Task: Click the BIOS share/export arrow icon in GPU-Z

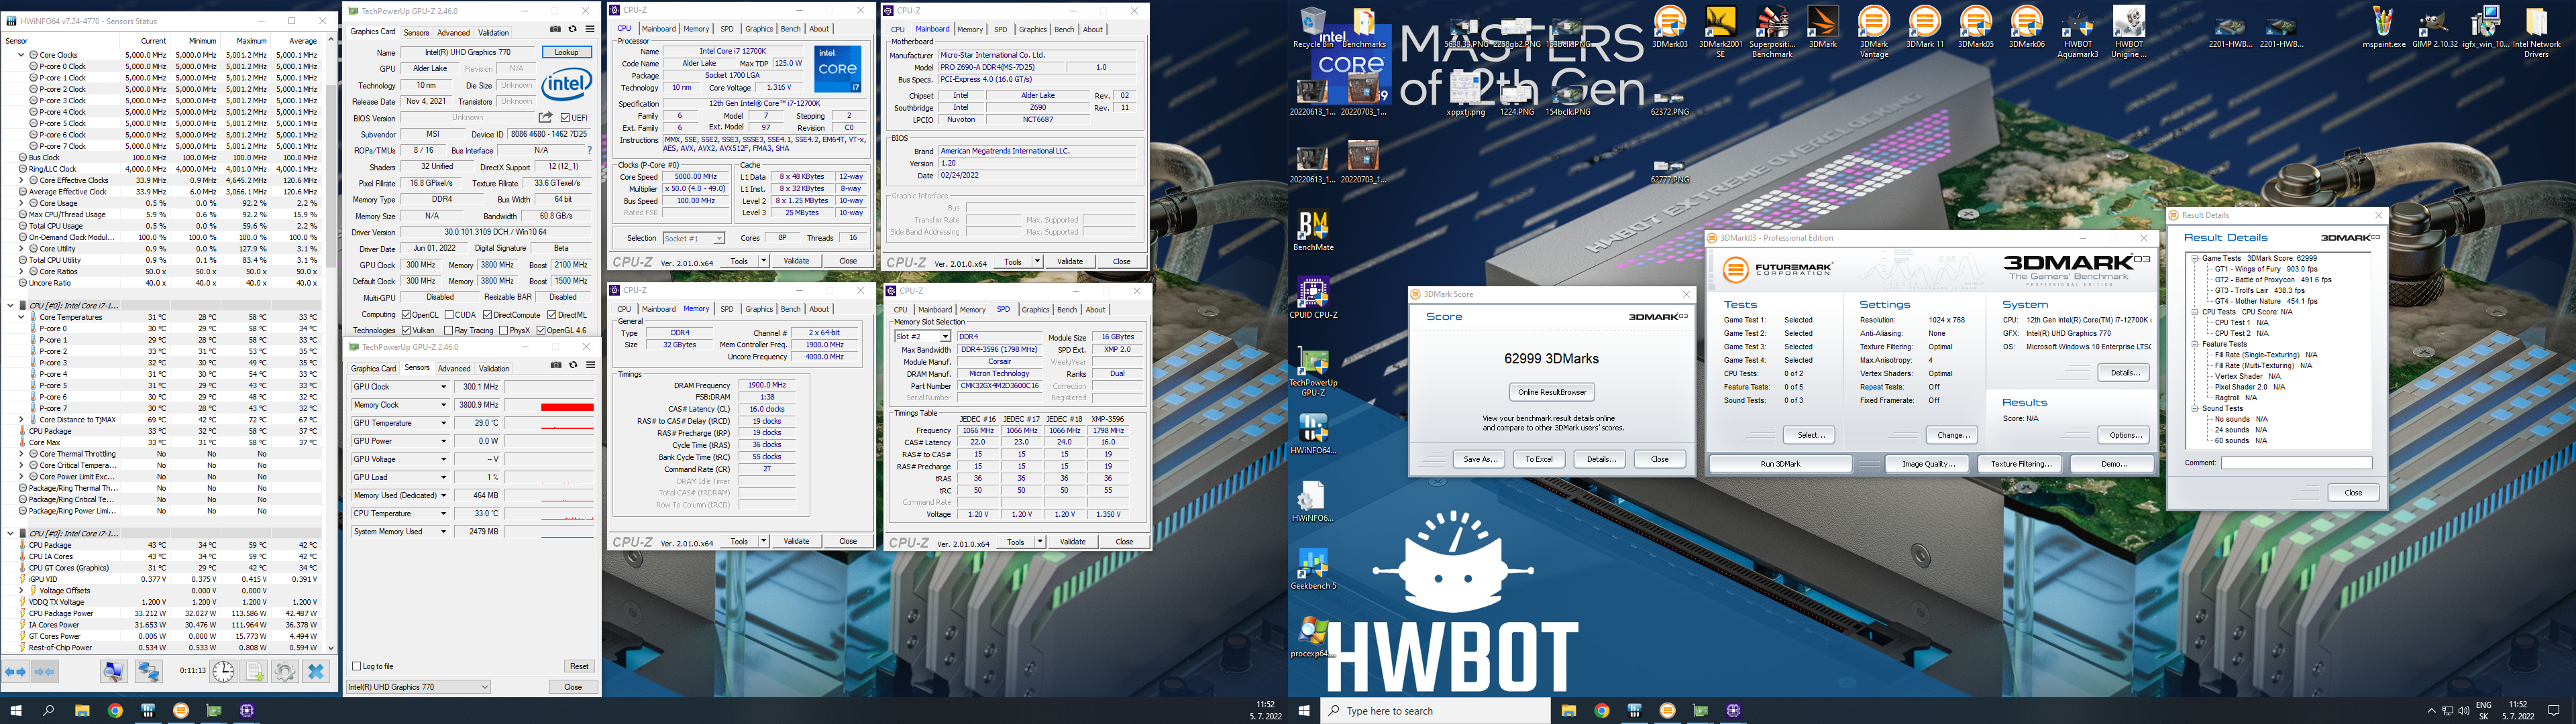Action: click(546, 118)
